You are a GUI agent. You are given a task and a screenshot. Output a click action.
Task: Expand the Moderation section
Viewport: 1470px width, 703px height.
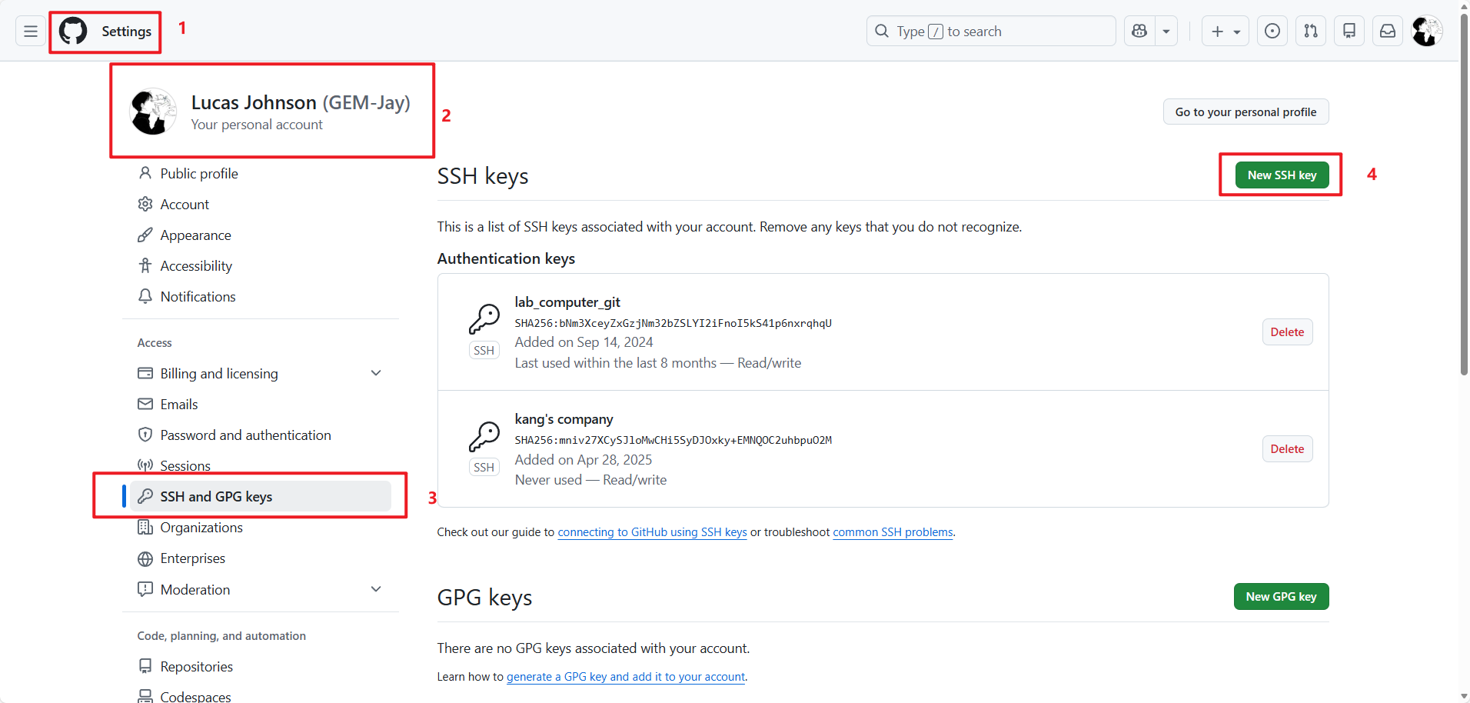pyautogui.click(x=376, y=589)
